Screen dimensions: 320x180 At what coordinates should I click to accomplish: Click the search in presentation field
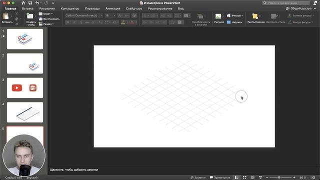point(286,3)
